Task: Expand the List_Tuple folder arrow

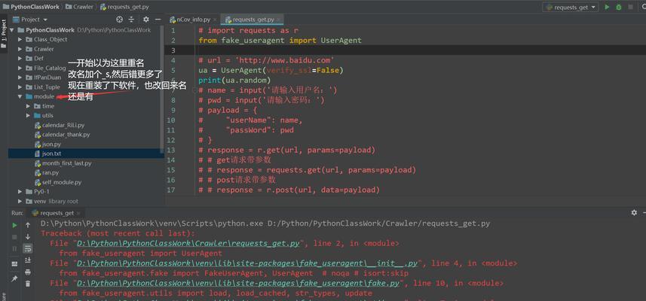Action: pos(20,87)
